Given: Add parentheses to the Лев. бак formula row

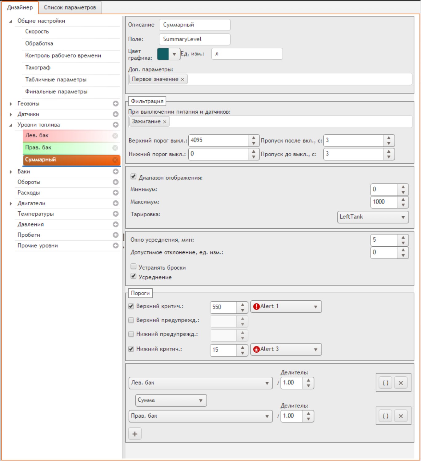Looking at the screenshot, I should pyautogui.click(x=385, y=383).
